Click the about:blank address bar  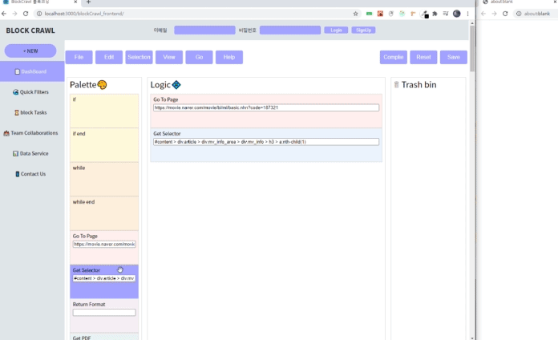tap(536, 14)
